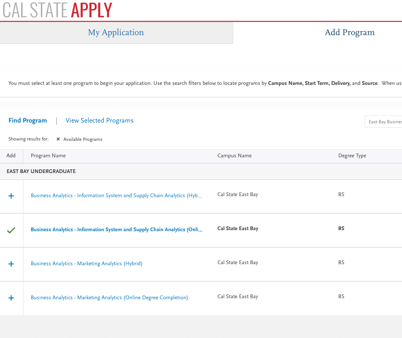
Task: Sort by Campus Name column header
Action: 234,155
